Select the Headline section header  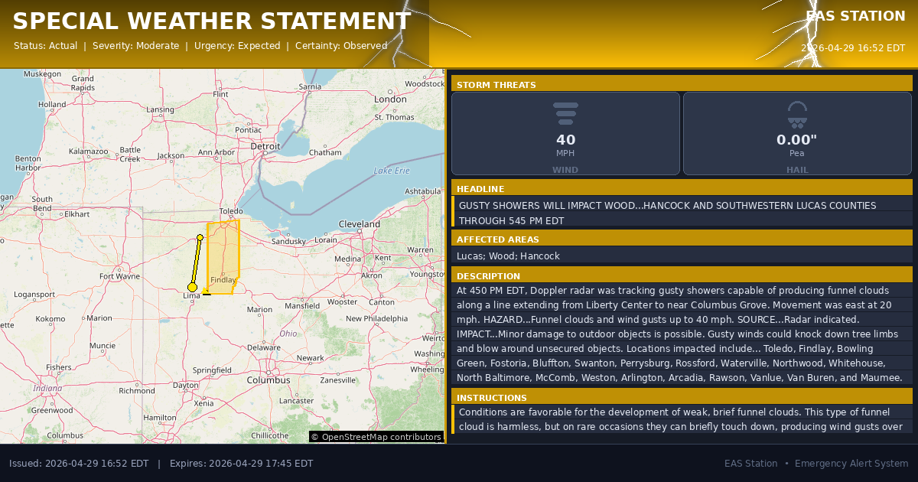[682, 189]
